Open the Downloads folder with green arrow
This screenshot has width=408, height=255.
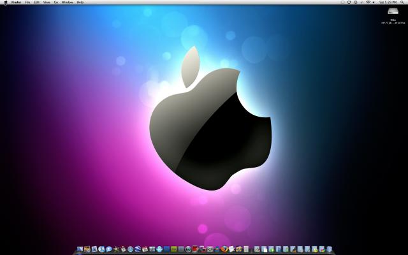[x=272, y=249]
